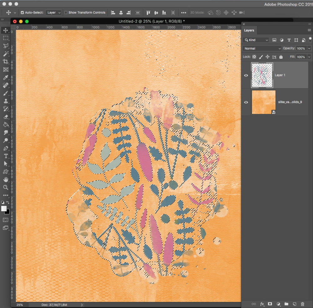Collapse the Layers panel to icons

(310, 24)
